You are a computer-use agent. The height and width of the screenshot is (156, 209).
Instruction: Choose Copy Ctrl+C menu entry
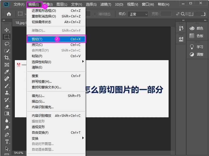56,45
